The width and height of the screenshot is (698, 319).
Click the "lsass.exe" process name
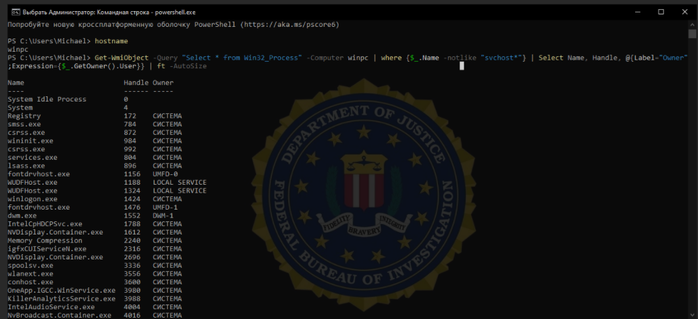[26, 166]
